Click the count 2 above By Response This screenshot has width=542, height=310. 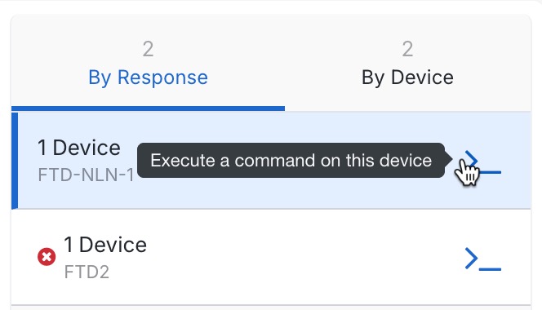click(148, 49)
